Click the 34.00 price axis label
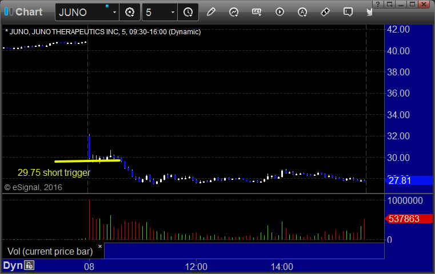 tap(398, 115)
